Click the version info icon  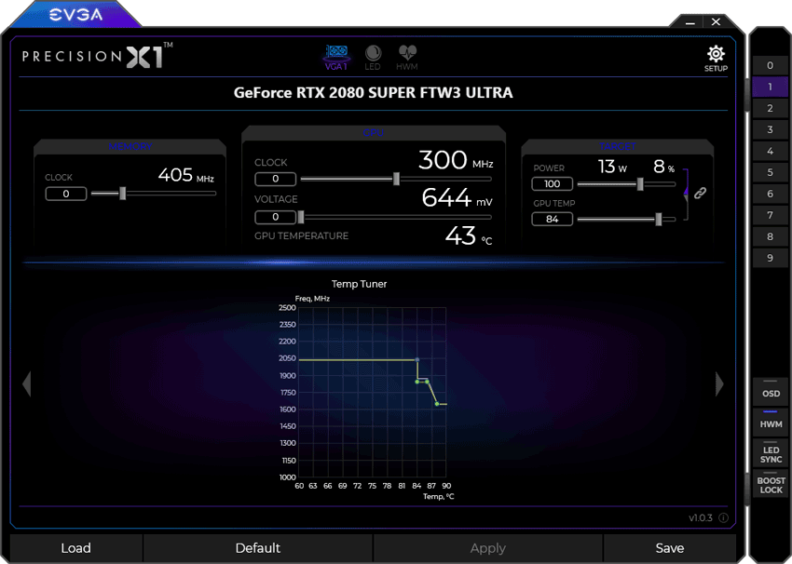[x=723, y=517]
